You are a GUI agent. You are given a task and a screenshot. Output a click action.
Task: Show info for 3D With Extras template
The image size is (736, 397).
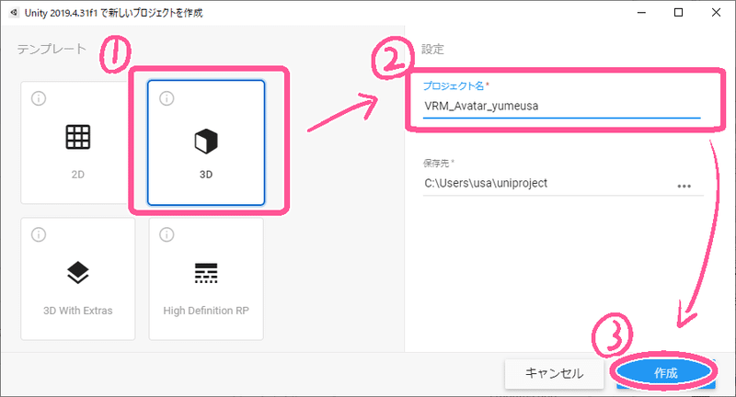click(x=39, y=234)
